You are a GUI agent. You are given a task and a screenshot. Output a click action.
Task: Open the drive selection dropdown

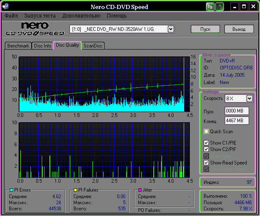[171, 29]
